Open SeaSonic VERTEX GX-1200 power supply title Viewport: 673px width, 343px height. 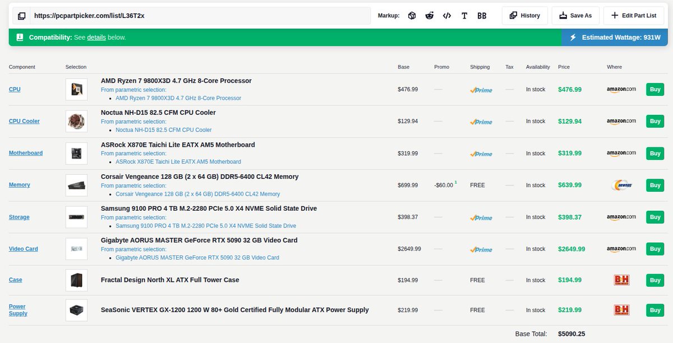pos(235,310)
